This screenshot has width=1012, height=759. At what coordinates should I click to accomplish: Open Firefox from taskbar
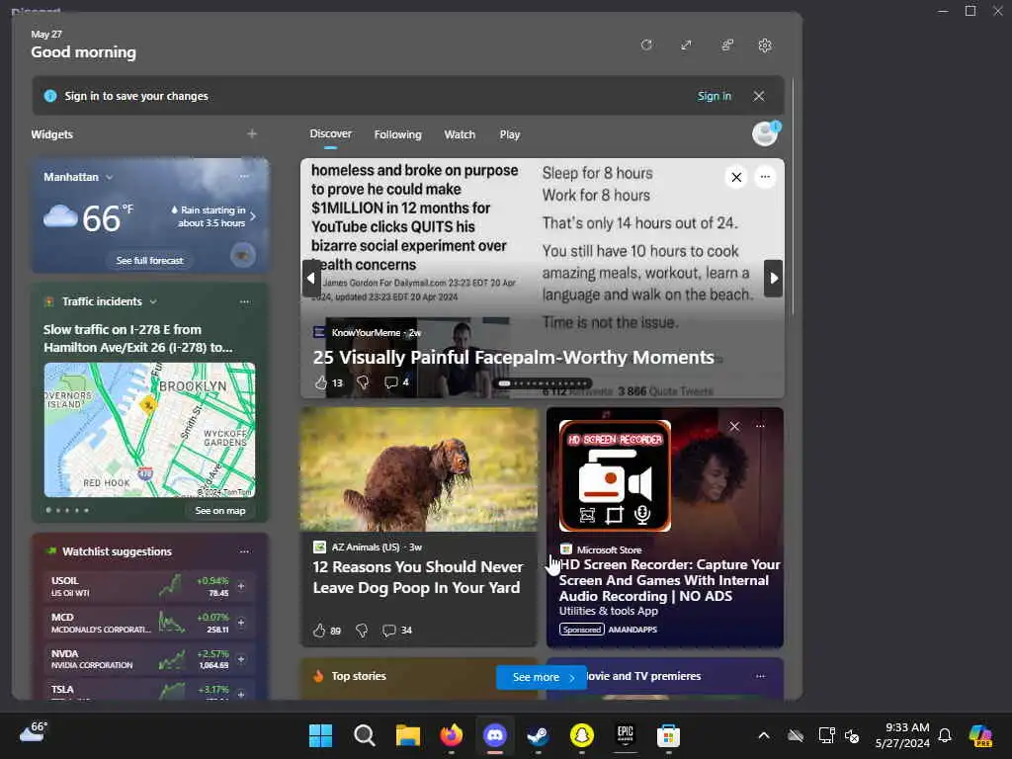tap(451, 735)
